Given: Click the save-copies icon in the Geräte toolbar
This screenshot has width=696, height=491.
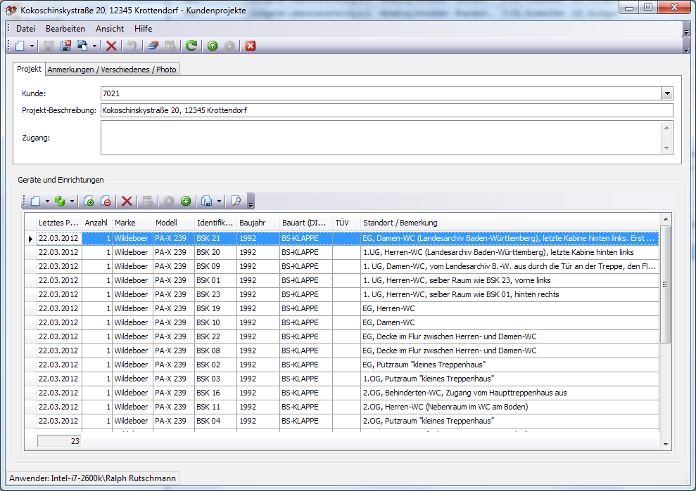Looking at the screenshot, I should (x=206, y=201).
